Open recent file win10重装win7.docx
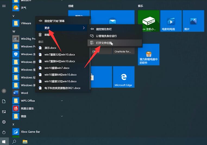The height and width of the screenshot is (145, 207). pos(63,68)
